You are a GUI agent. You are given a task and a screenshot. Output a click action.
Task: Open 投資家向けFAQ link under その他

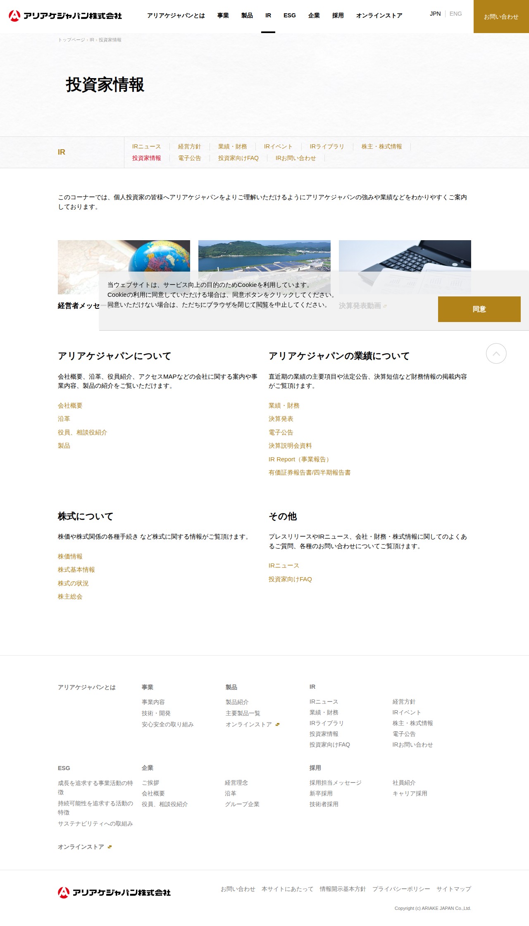pos(290,579)
